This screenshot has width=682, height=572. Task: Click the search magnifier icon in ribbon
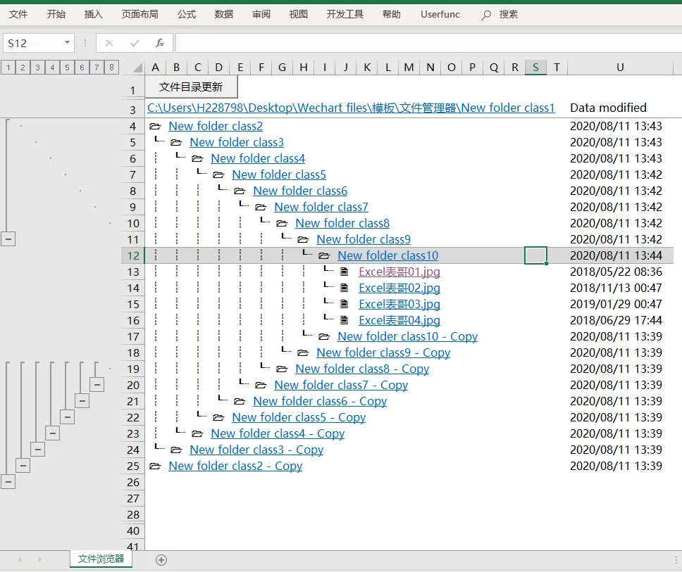(x=486, y=15)
